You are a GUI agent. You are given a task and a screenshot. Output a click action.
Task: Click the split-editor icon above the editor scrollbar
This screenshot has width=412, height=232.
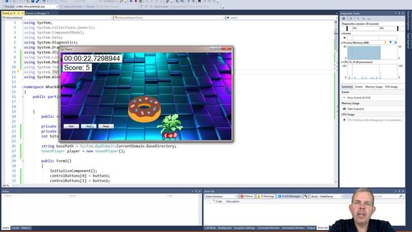(x=336, y=23)
